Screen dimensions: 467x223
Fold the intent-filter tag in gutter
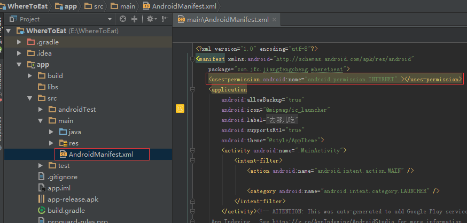coord(192,160)
